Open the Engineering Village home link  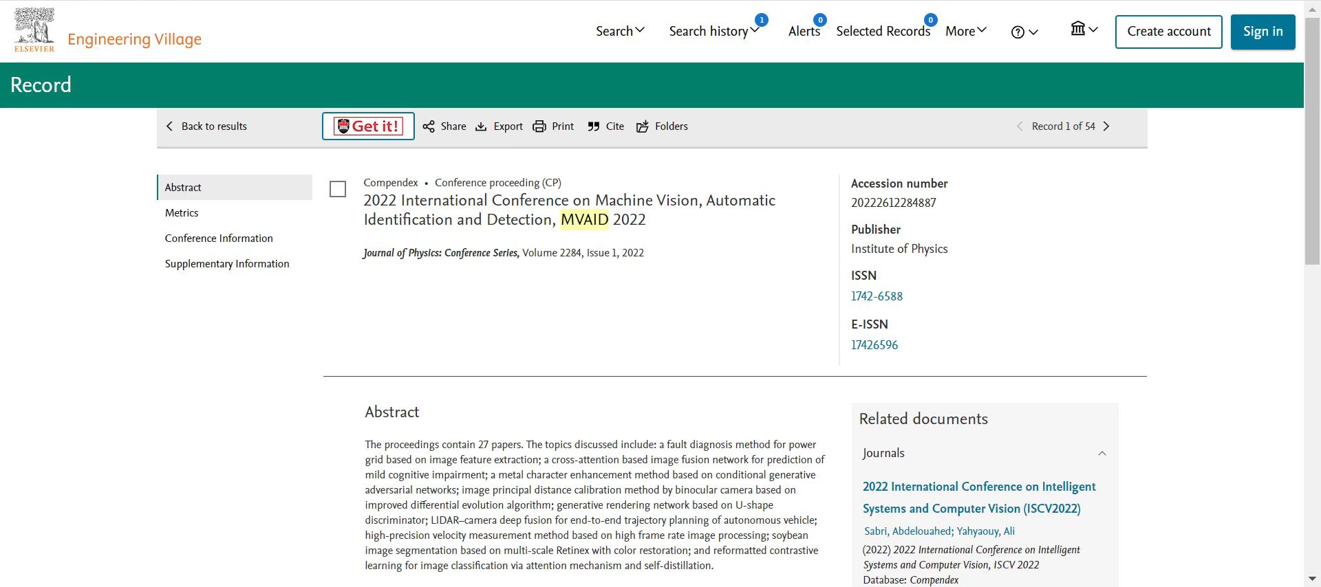pyautogui.click(x=134, y=39)
